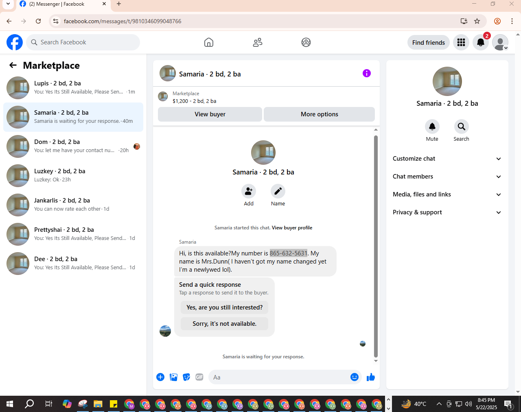Viewport: 521px width, 412px height.
Task: Close the Messenger | Facebook tab
Action: (x=104, y=4)
